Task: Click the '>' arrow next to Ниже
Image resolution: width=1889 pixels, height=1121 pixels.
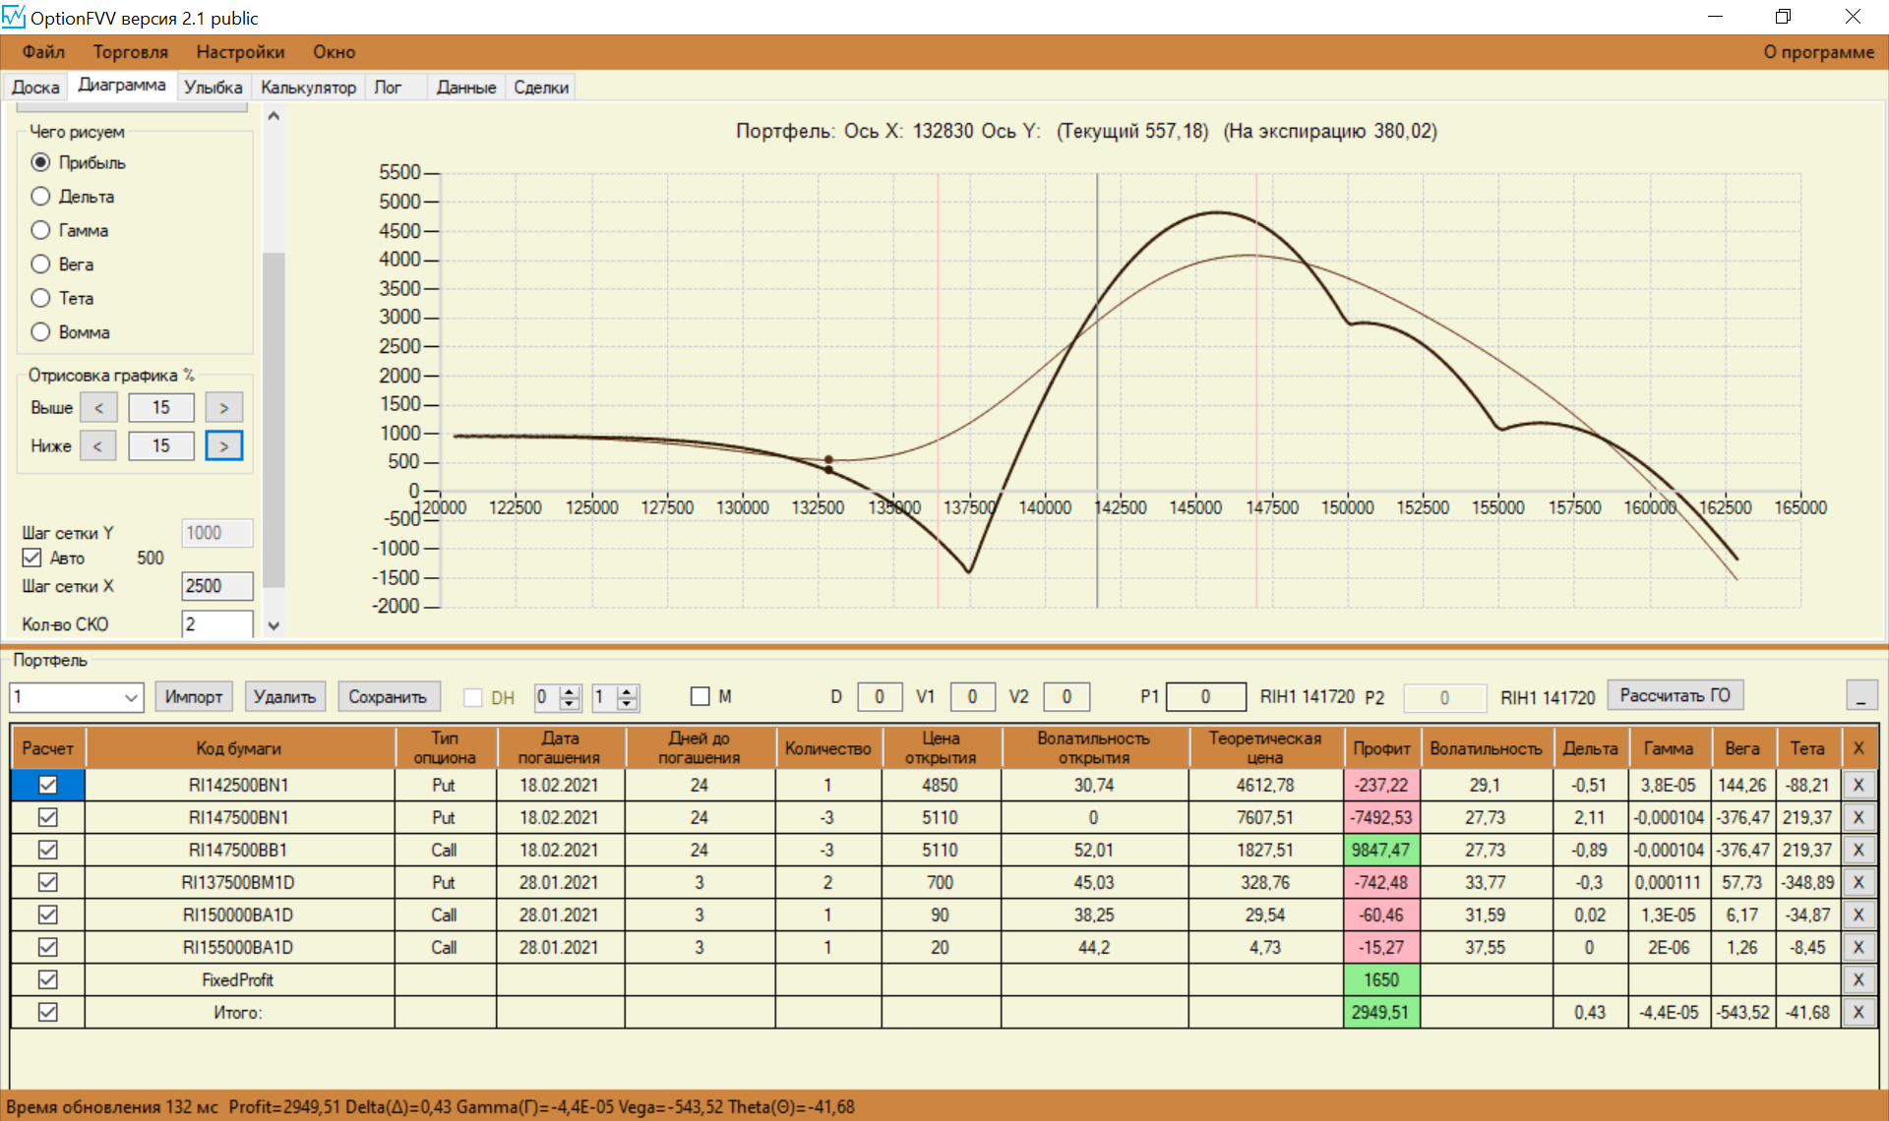Action: pyautogui.click(x=223, y=445)
